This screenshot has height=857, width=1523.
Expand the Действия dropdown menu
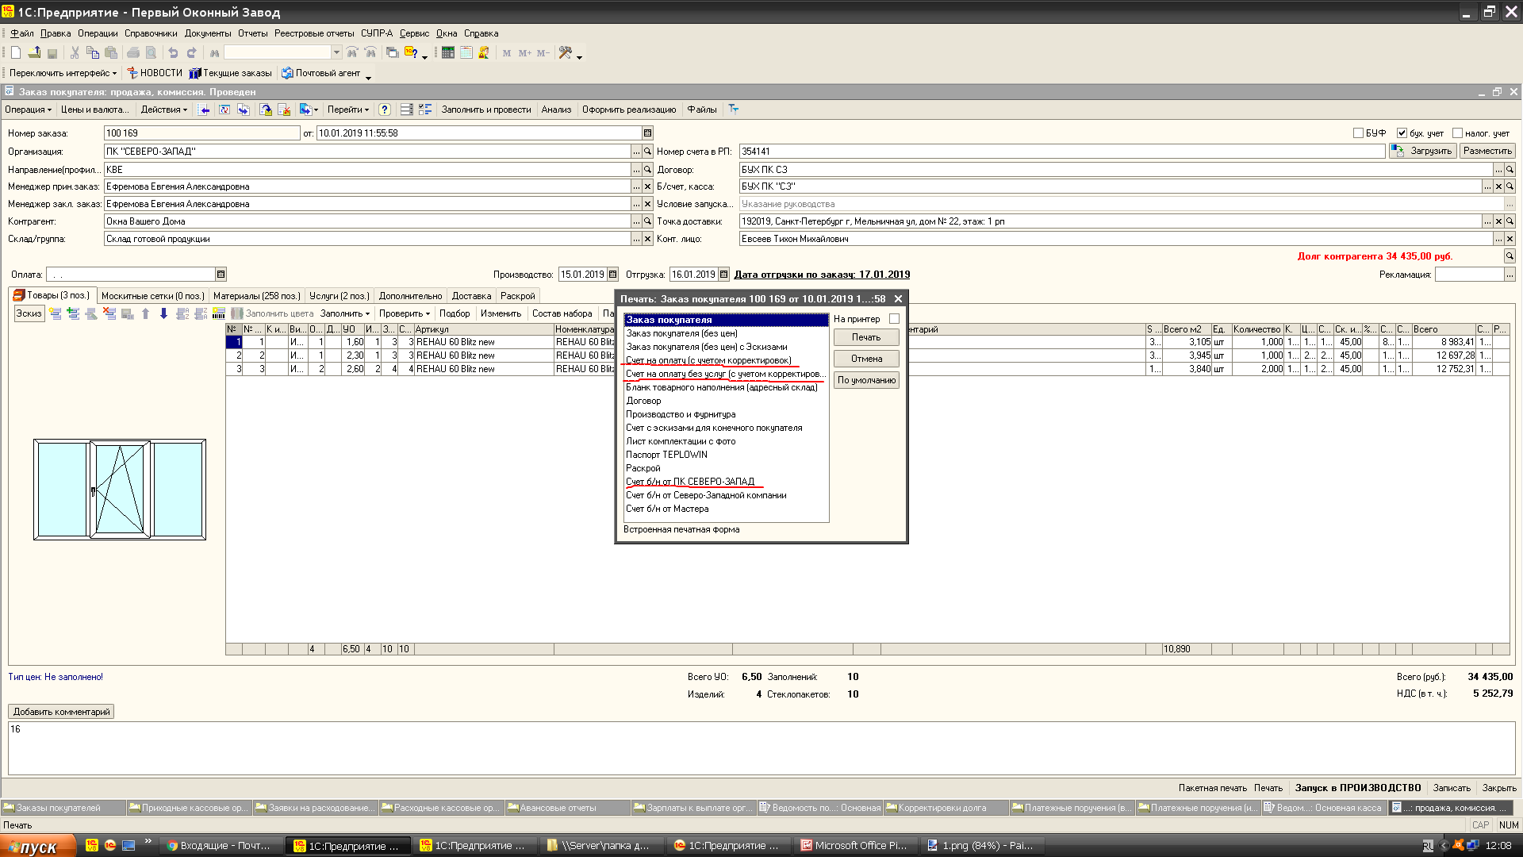[163, 110]
